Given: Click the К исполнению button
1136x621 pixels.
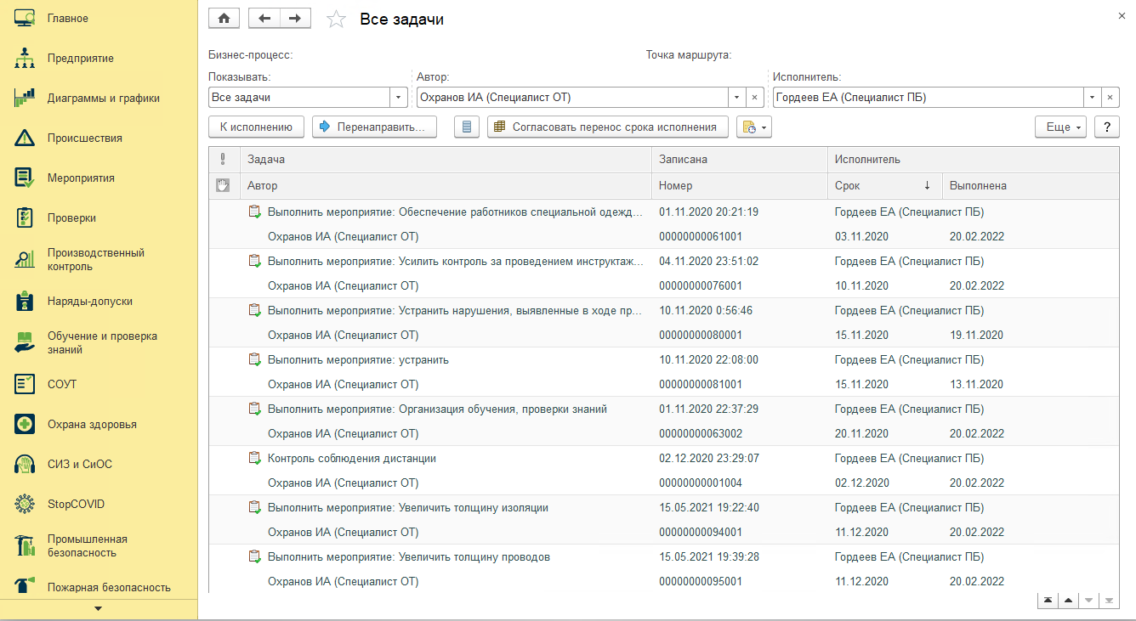Looking at the screenshot, I should click(256, 127).
